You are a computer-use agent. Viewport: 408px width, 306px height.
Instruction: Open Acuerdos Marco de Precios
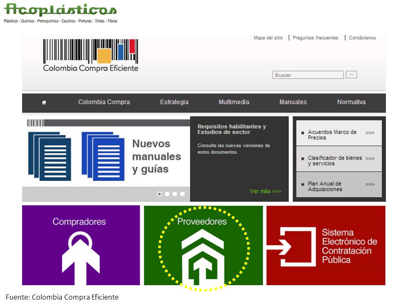pyautogui.click(x=332, y=135)
